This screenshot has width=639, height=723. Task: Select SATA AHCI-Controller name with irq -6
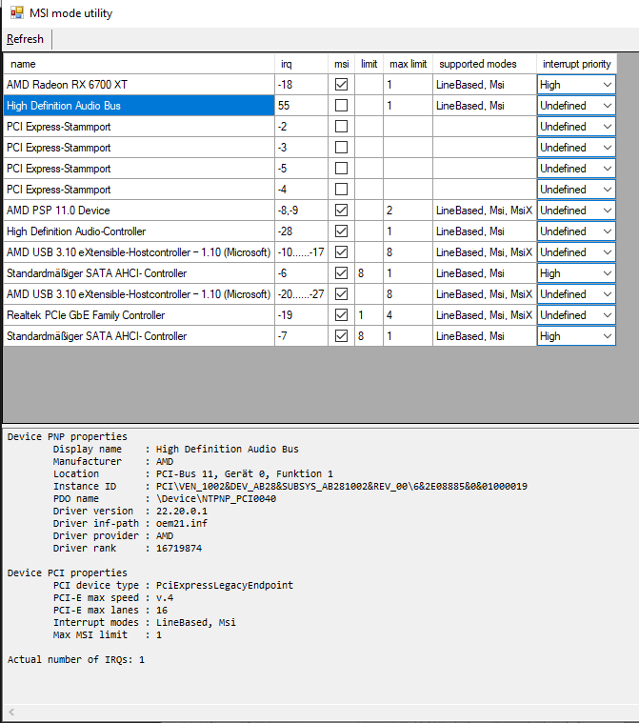pos(139,273)
